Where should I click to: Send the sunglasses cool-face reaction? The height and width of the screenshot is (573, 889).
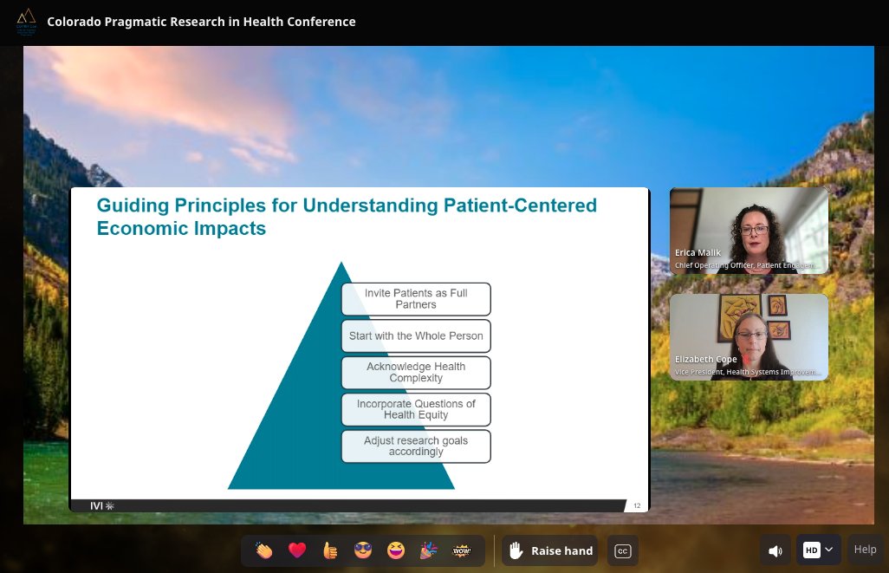pyautogui.click(x=362, y=550)
